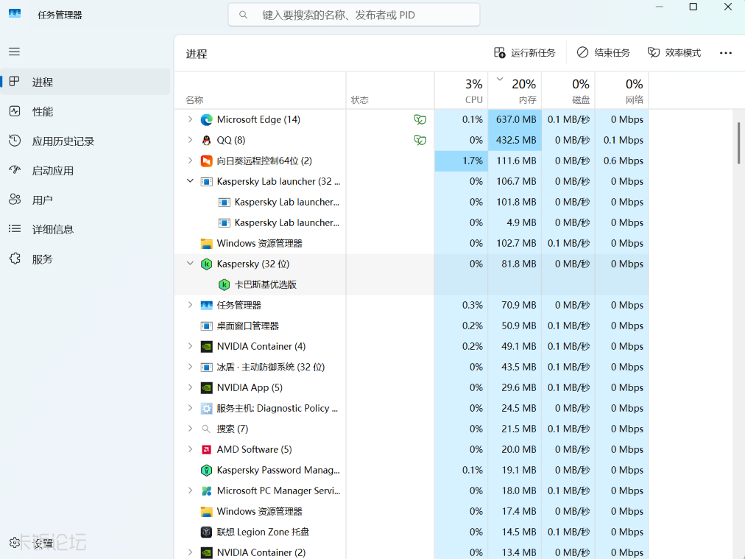The height and width of the screenshot is (559, 745).
Task: Expand the QQ (8) process group
Action: click(x=190, y=140)
